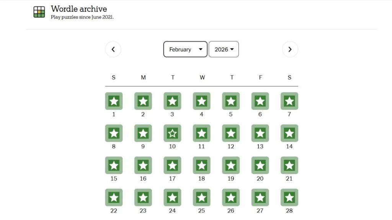
Task: Go to the next month arrow
Action: [290, 49]
